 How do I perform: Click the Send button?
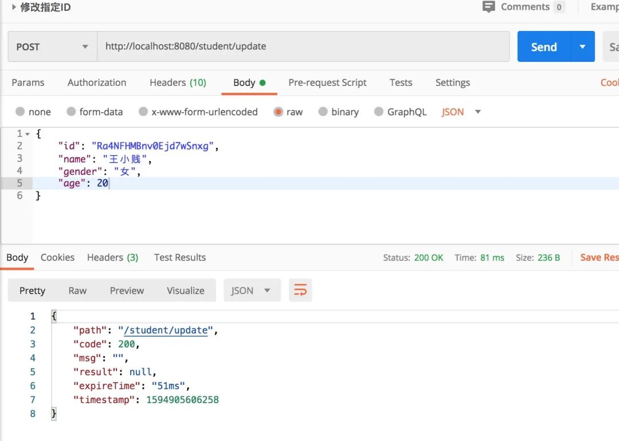[x=544, y=47]
